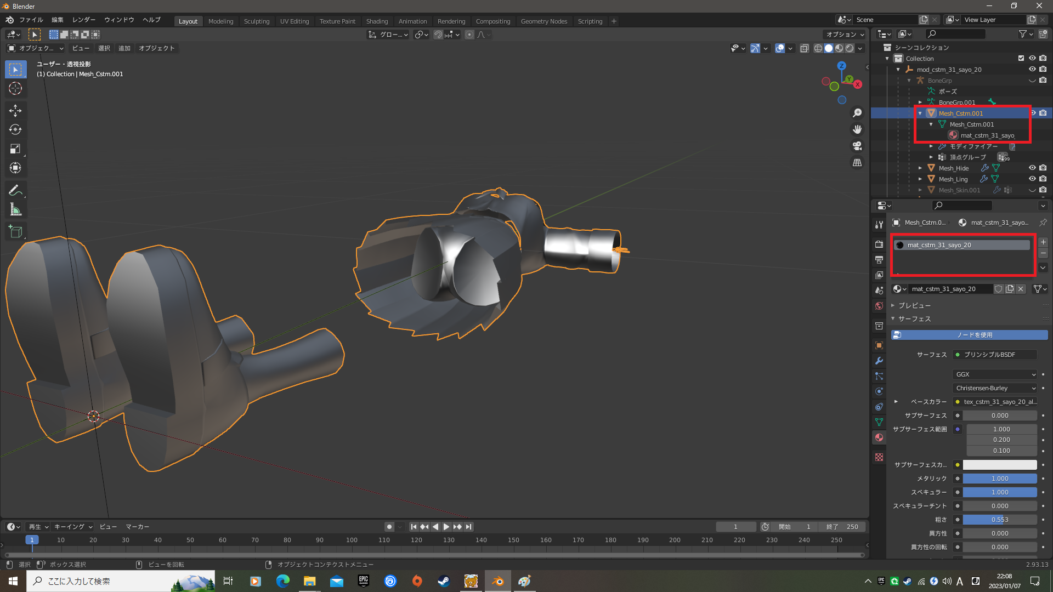Viewport: 1053px width, 592px height.
Task: Expand Mesh_Hide in the outliner
Action: tap(920, 168)
